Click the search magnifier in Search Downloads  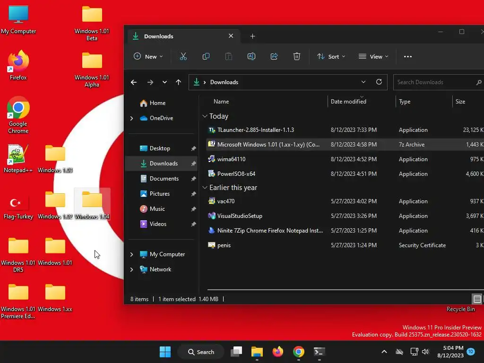click(479, 82)
